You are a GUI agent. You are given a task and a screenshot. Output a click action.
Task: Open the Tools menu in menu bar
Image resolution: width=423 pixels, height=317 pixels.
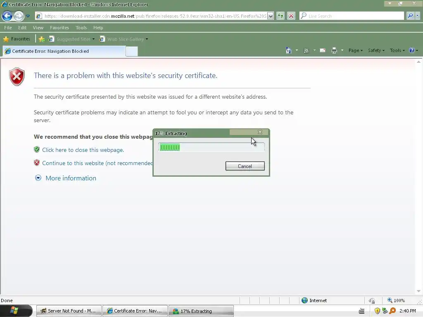81,28
